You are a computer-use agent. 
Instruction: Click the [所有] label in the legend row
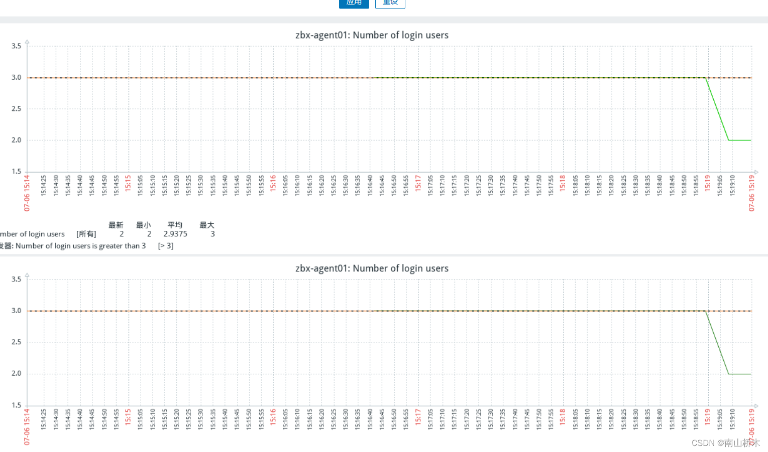(x=86, y=234)
